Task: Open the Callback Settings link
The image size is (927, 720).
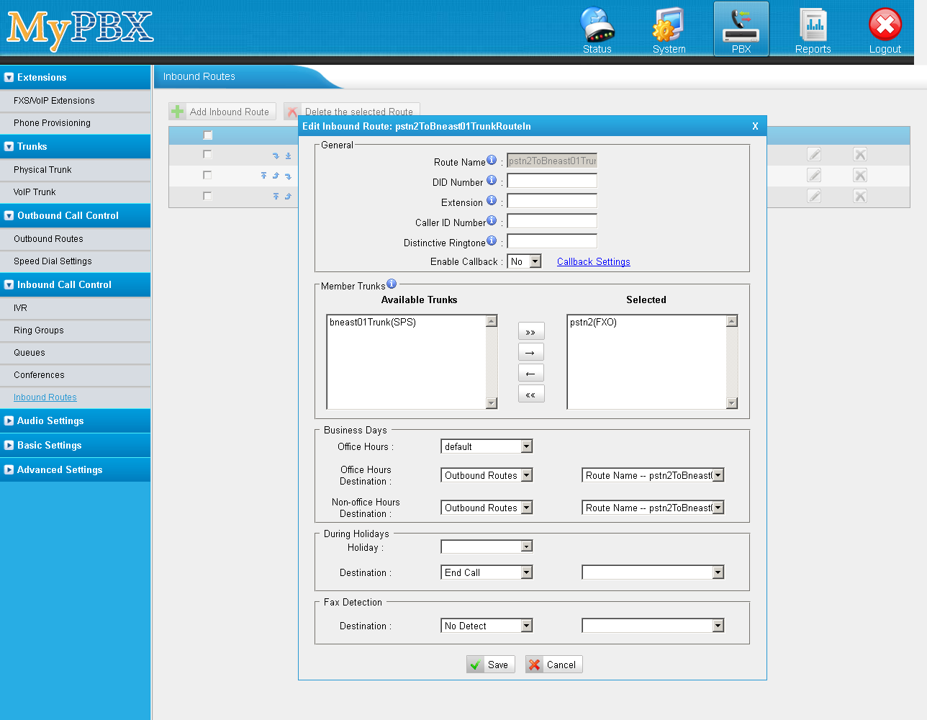Action: [x=593, y=262]
